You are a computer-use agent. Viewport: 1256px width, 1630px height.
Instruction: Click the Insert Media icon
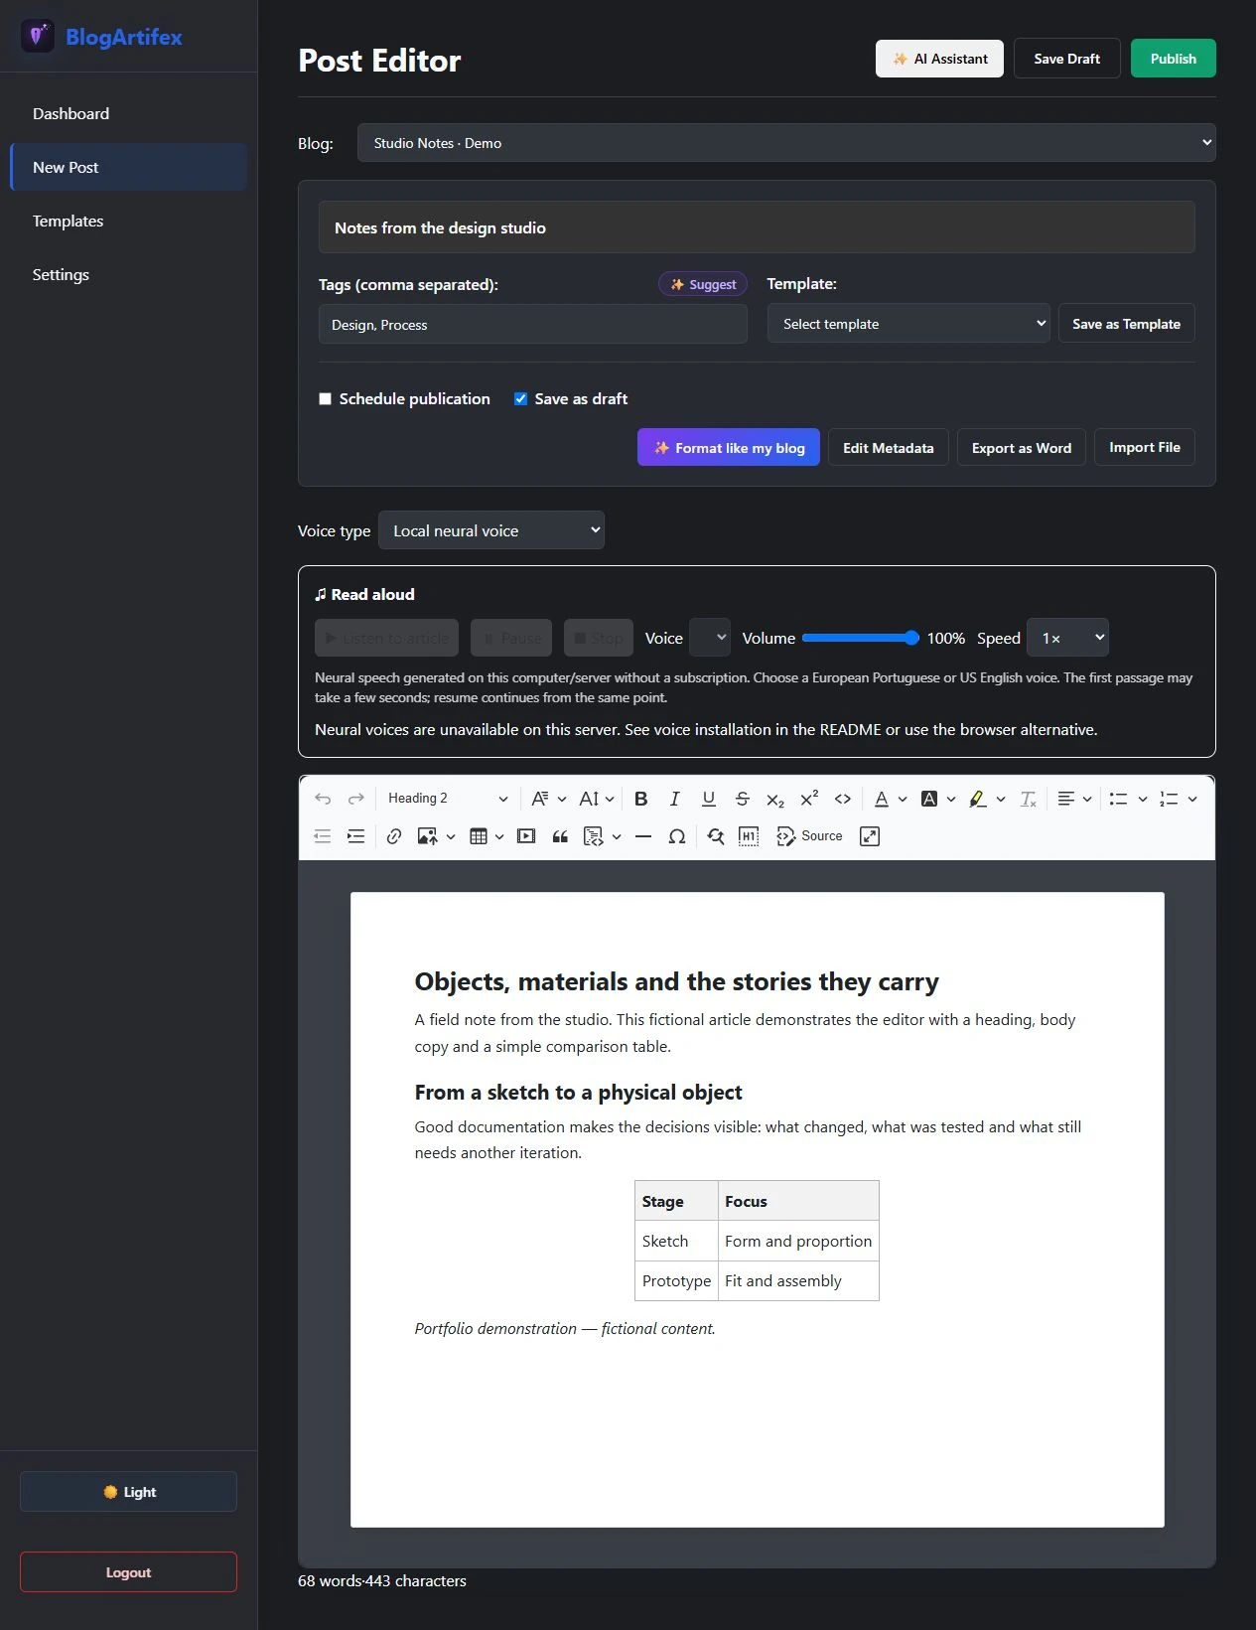pos(526,836)
